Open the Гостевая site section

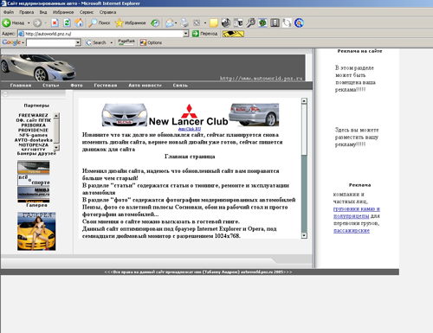106,86
